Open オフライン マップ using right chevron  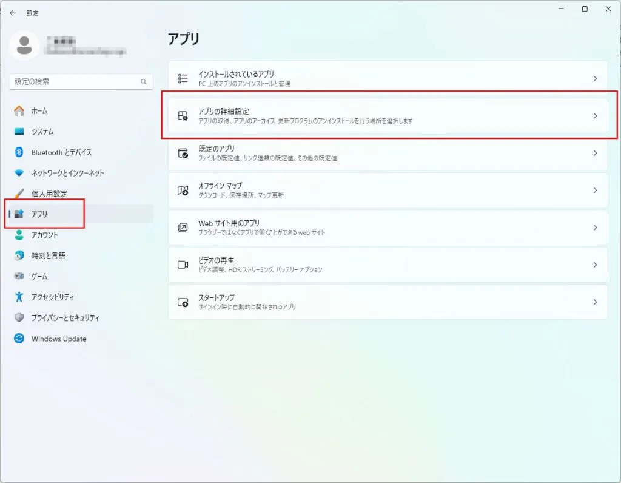point(595,190)
